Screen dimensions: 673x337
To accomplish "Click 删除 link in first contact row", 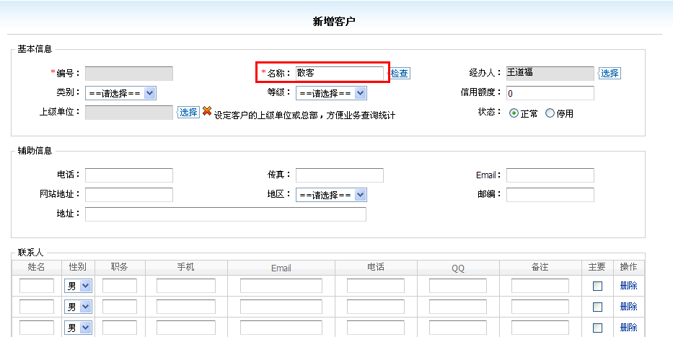I will tap(628, 286).
